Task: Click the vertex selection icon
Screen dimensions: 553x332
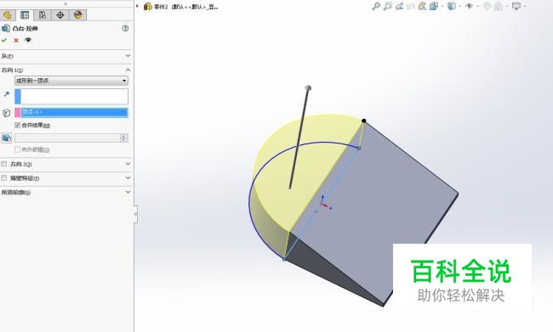Action: [6, 113]
